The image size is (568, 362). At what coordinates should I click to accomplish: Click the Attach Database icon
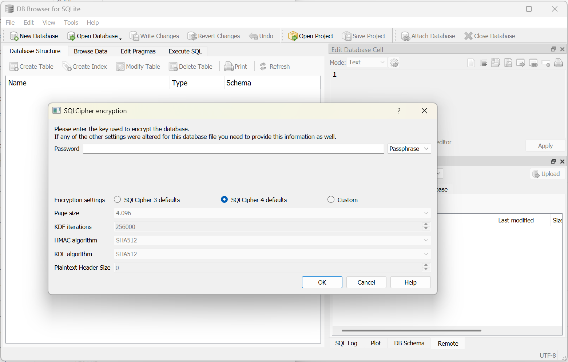(405, 36)
